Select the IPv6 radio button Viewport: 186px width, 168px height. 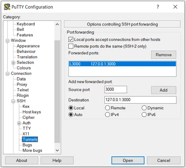144,114
